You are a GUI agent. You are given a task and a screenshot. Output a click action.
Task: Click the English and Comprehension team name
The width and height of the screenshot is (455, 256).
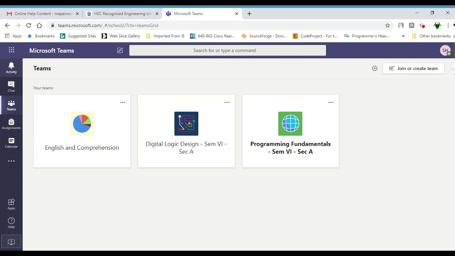[x=82, y=148]
